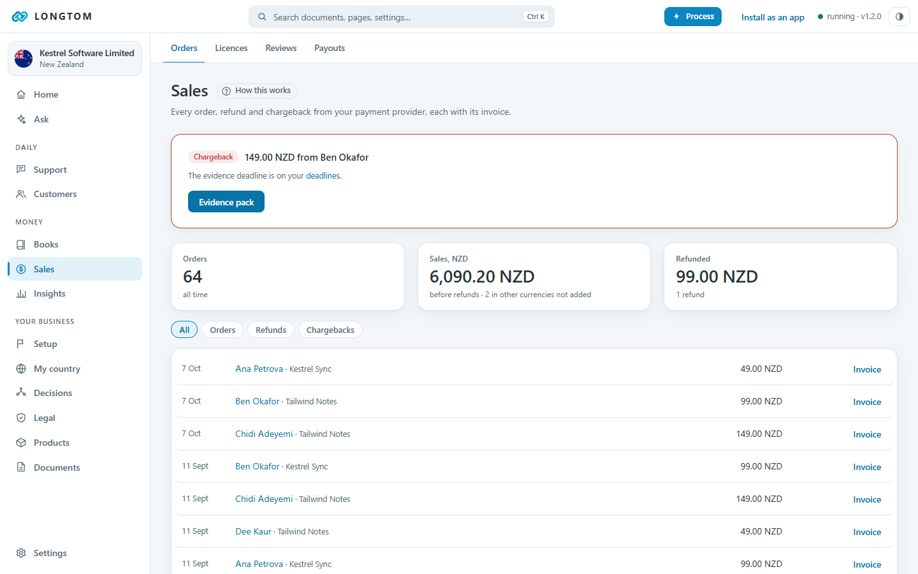Select the Books book icon
918x574 pixels.
pyautogui.click(x=21, y=244)
